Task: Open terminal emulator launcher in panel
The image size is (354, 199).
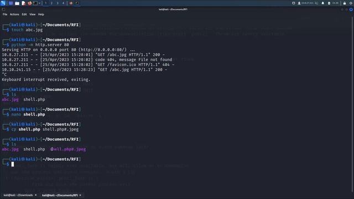Action: (35, 3)
